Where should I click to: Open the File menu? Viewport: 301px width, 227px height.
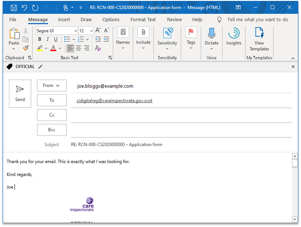[x=13, y=20]
